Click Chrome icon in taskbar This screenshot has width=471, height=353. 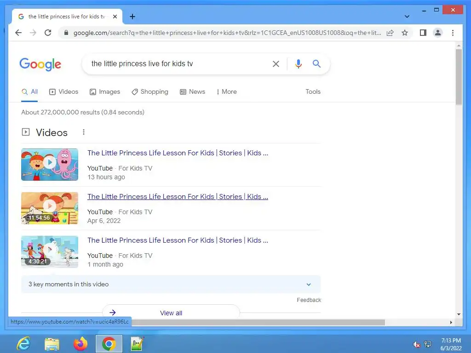point(109,344)
